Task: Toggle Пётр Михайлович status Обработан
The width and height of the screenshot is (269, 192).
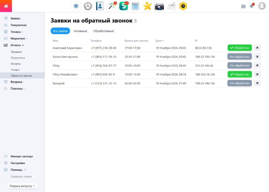Action: (240, 74)
